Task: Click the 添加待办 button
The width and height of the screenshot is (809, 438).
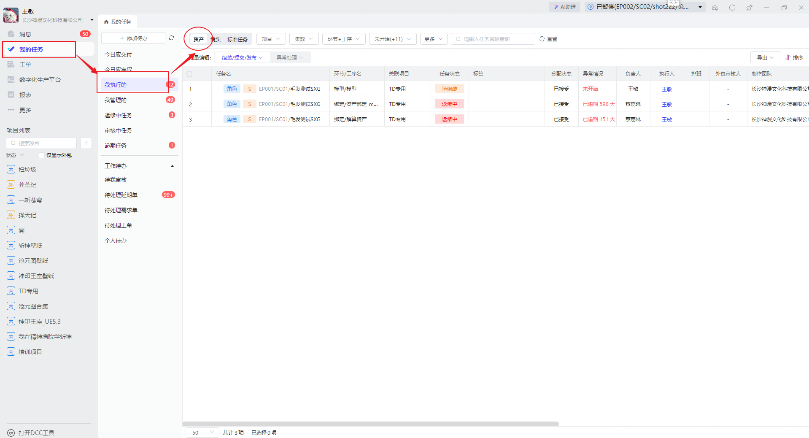Action: (133, 38)
